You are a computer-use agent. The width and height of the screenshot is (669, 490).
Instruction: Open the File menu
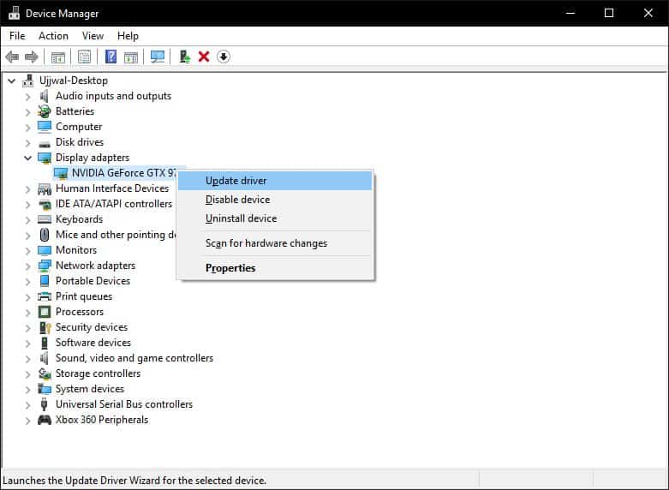coord(17,36)
